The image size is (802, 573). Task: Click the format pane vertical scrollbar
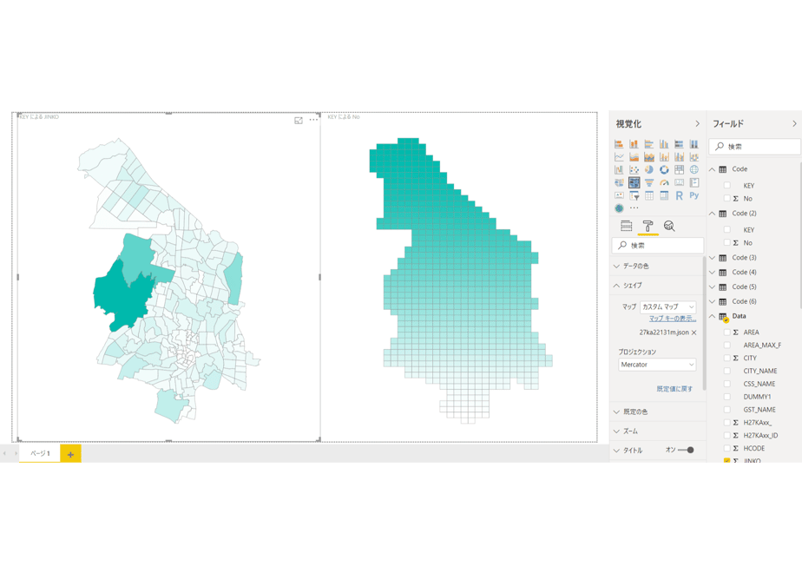pos(704,322)
